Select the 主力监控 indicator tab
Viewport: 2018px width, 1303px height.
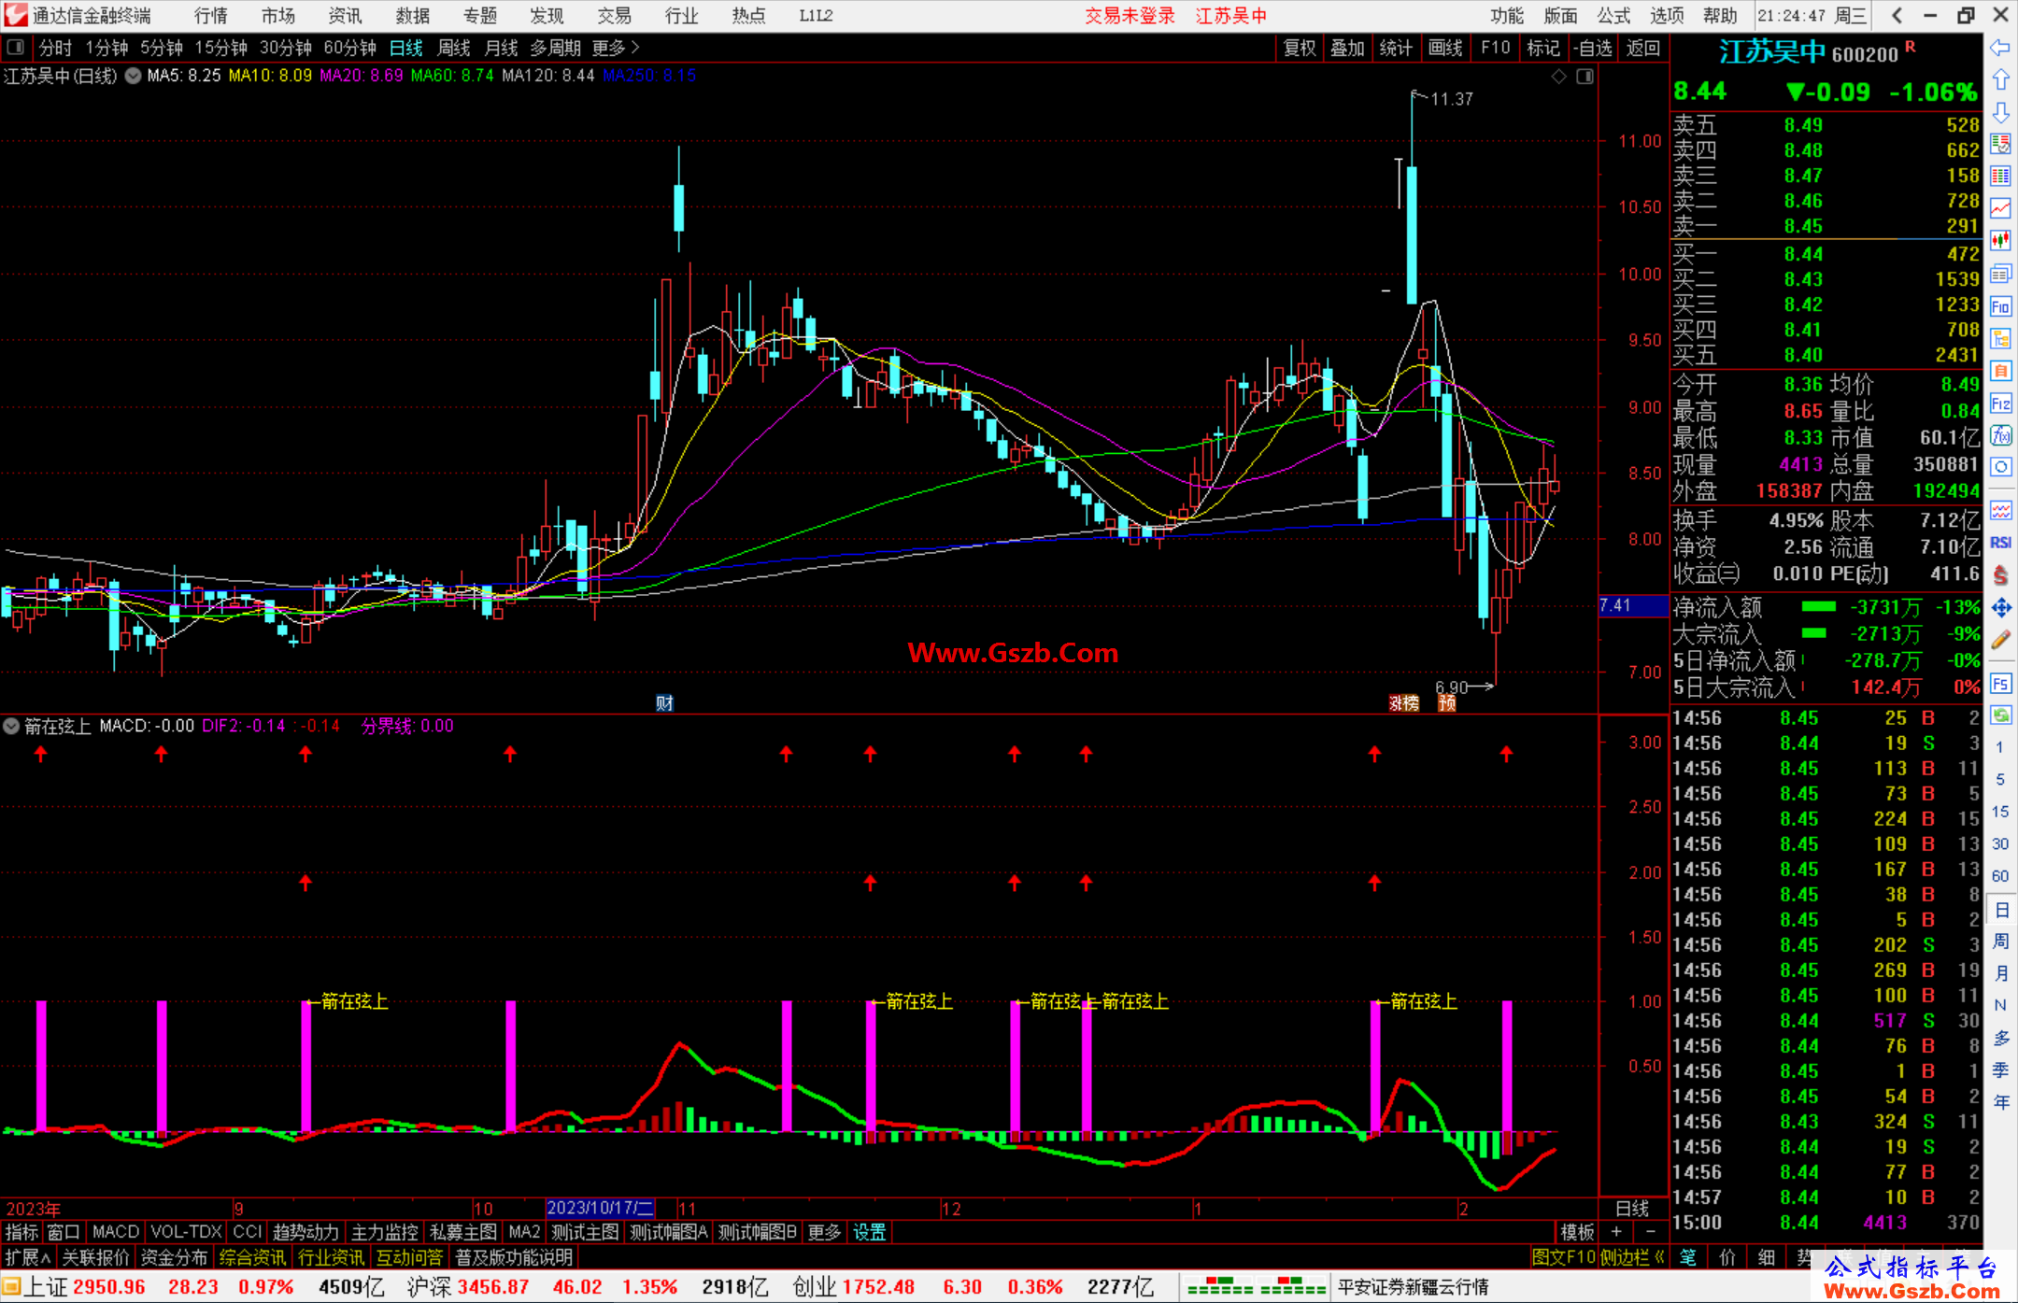coord(384,1232)
